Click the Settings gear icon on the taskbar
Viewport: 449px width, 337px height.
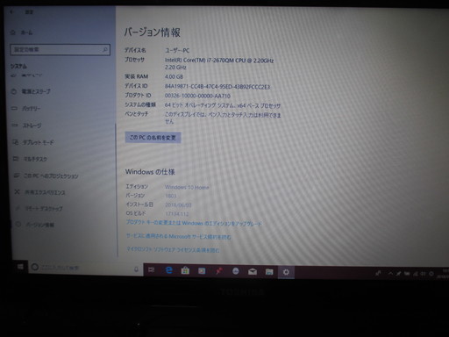(286, 272)
